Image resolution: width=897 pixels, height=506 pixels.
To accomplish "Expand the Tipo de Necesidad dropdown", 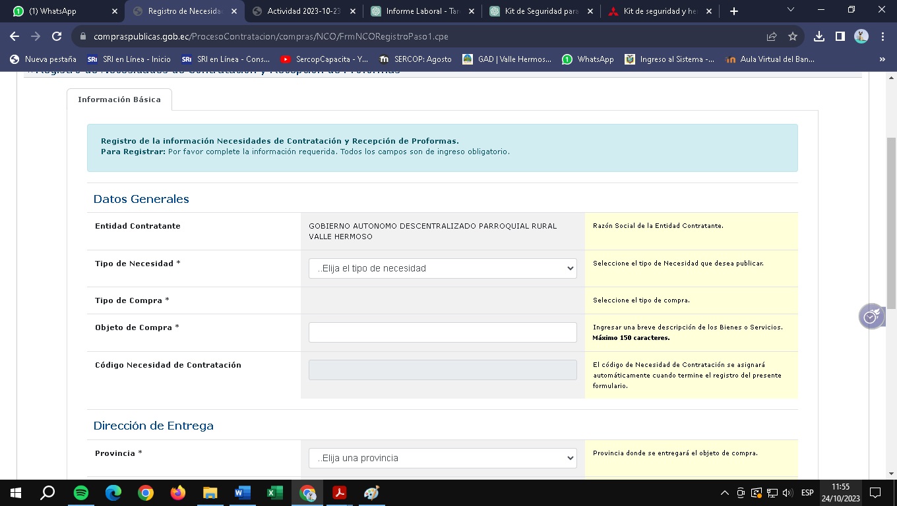I will click(443, 268).
